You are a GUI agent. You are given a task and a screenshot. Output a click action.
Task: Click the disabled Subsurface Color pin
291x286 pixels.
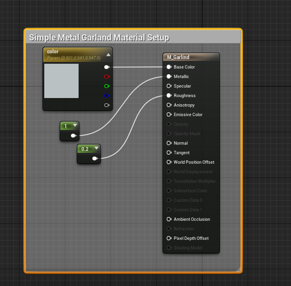click(x=169, y=191)
